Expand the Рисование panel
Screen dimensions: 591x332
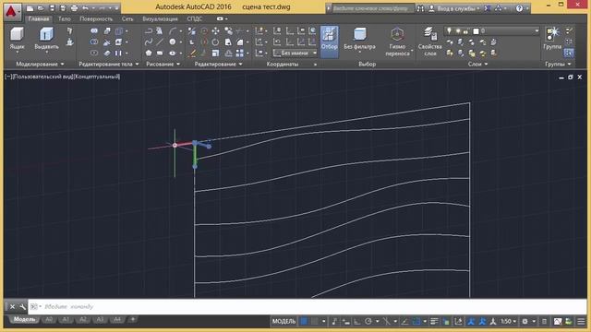click(163, 64)
